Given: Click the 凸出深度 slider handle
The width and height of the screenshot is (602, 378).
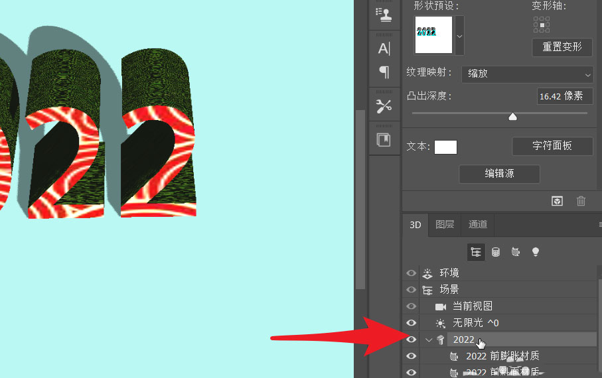Looking at the screenshot, I should pyautogui.click(x=512, y=116).
